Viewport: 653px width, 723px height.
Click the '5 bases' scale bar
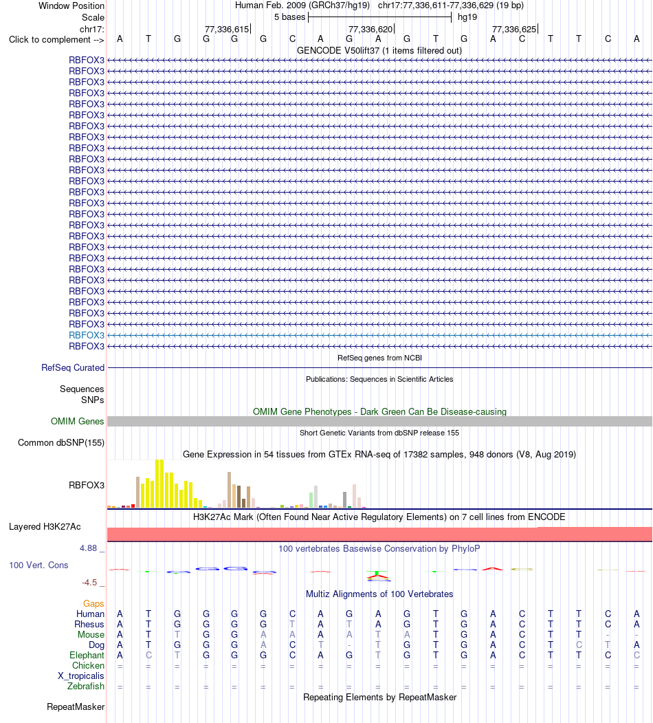[379, 17]
